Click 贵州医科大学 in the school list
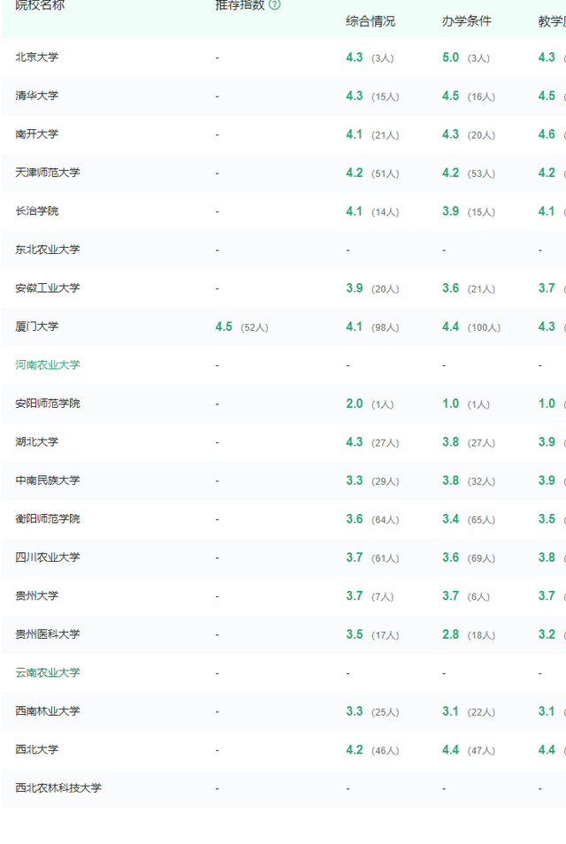566x844 pixels. click(x=48, y=634)
